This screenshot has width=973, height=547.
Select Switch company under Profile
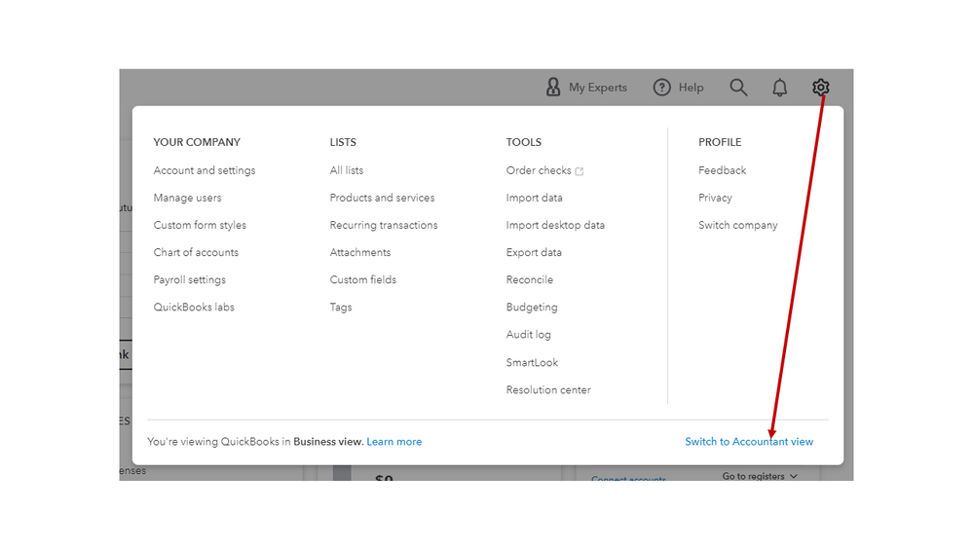[x=737, y=225]
